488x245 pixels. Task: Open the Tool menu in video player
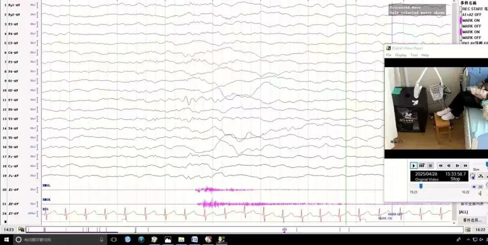(414, 55)
